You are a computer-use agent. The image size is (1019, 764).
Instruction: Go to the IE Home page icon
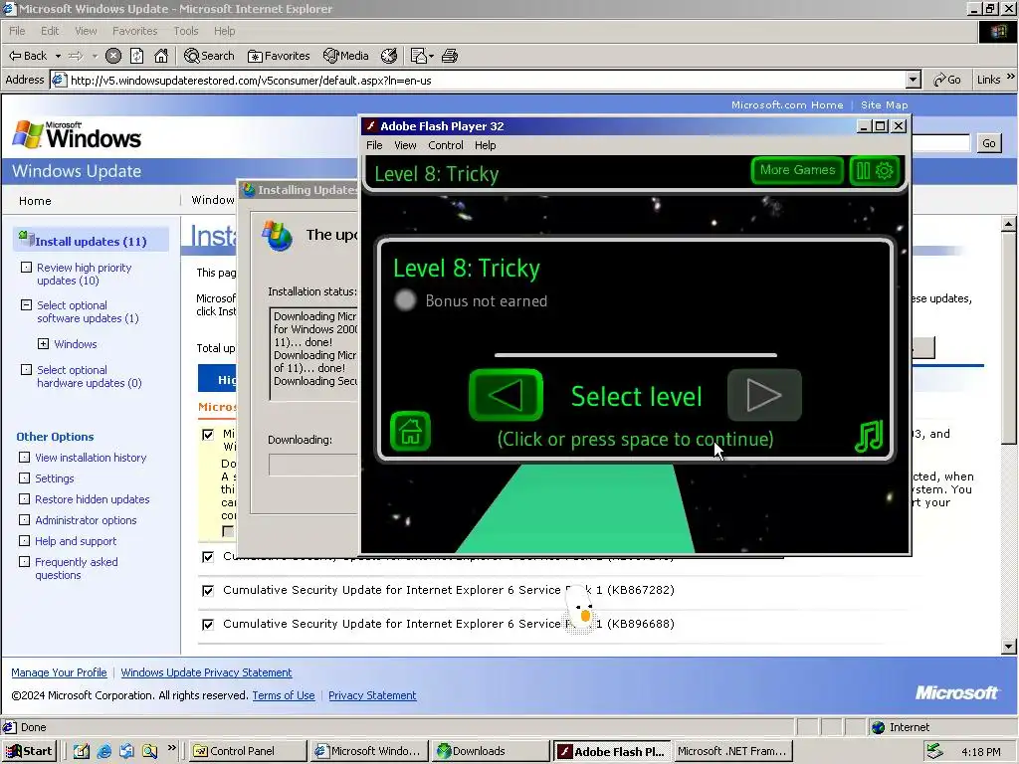[x=161, y=56]
